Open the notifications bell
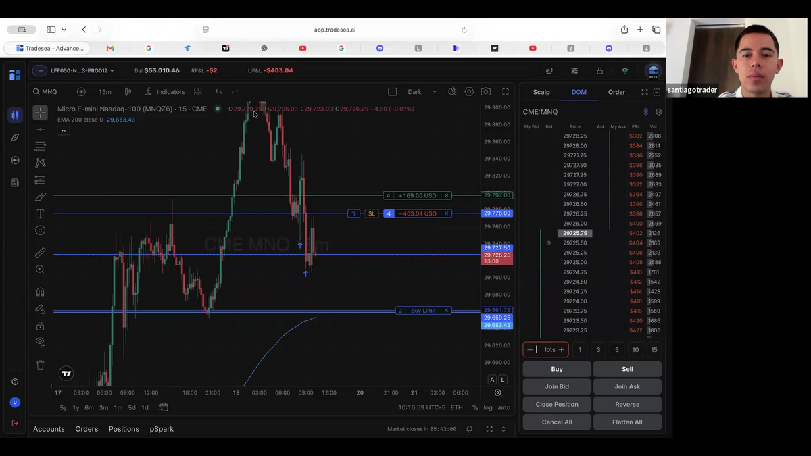The height and width of the screenshot is (456, 811). click(470, 429)
